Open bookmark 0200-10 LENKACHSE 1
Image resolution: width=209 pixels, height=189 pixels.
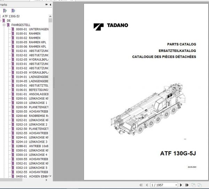point(32,103)
